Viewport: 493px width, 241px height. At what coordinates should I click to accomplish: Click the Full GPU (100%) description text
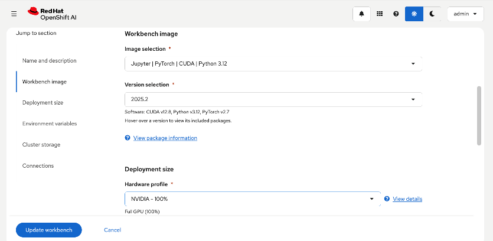pyautogui.click(x=142, y=211)
